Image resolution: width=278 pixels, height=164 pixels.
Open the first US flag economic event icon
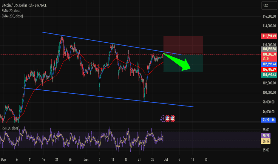click(168, 119)
